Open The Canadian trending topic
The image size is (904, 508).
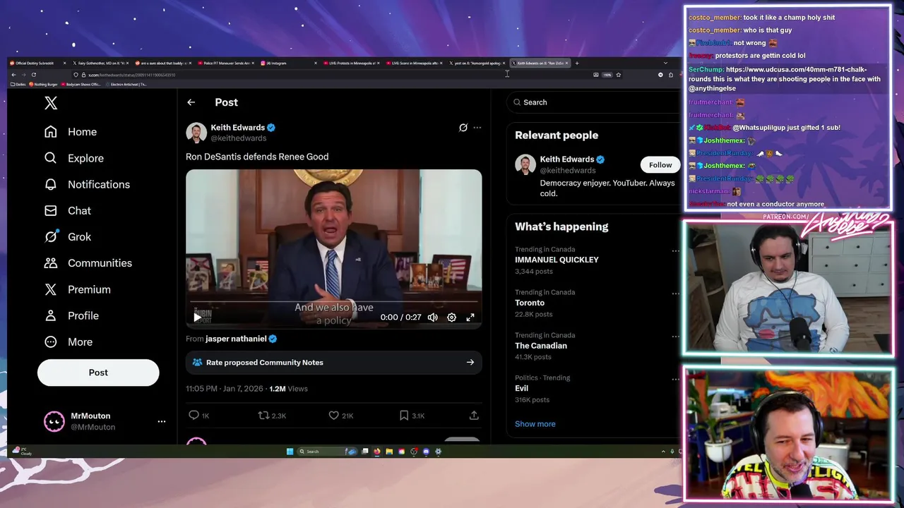541,346
